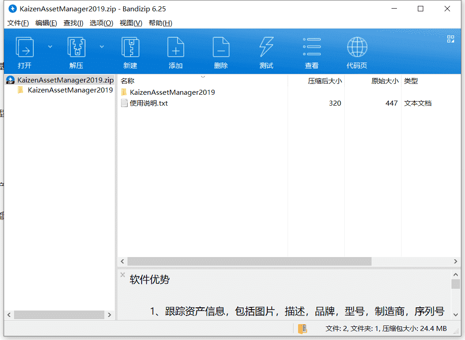Expand the Extract button dropdown arrow
Viewport: 465px width, 340px height.
click(102, 47)
